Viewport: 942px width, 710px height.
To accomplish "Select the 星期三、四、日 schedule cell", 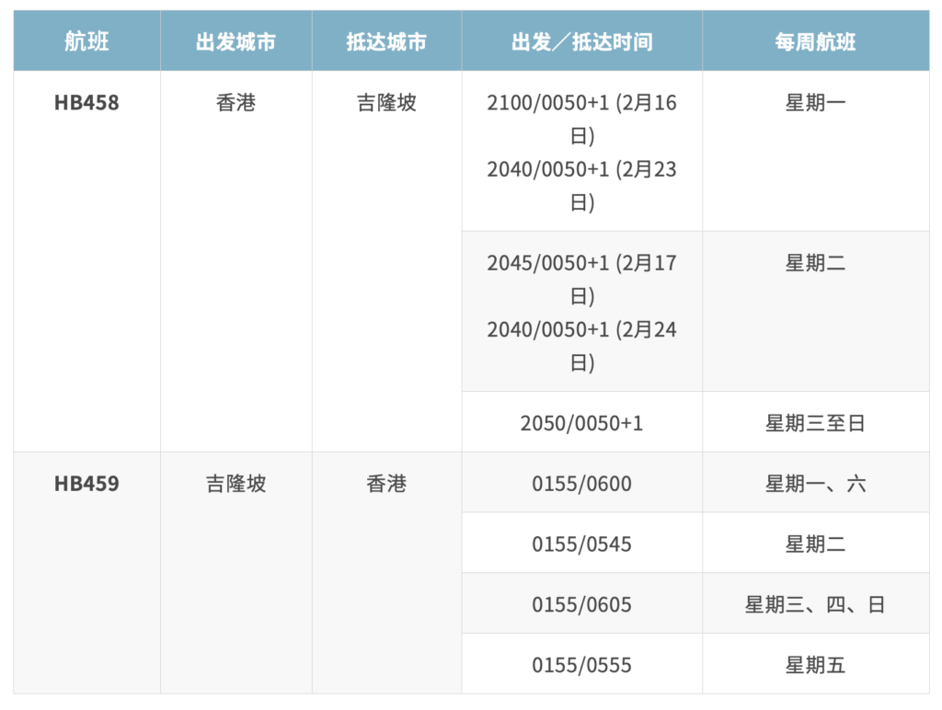I will tap(815, 605).
